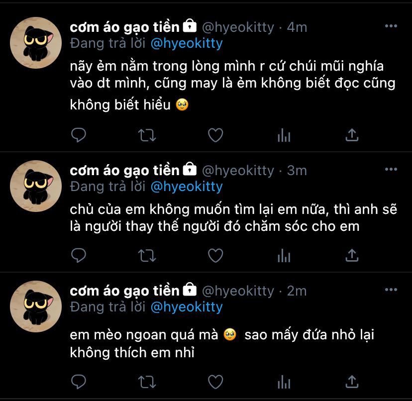
Task: Open more options on the 4m tweet
Action: pos(391,26)
